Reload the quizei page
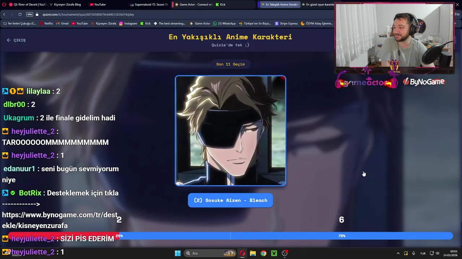Screen dimensions: 462x259 (x=20, y=14)
